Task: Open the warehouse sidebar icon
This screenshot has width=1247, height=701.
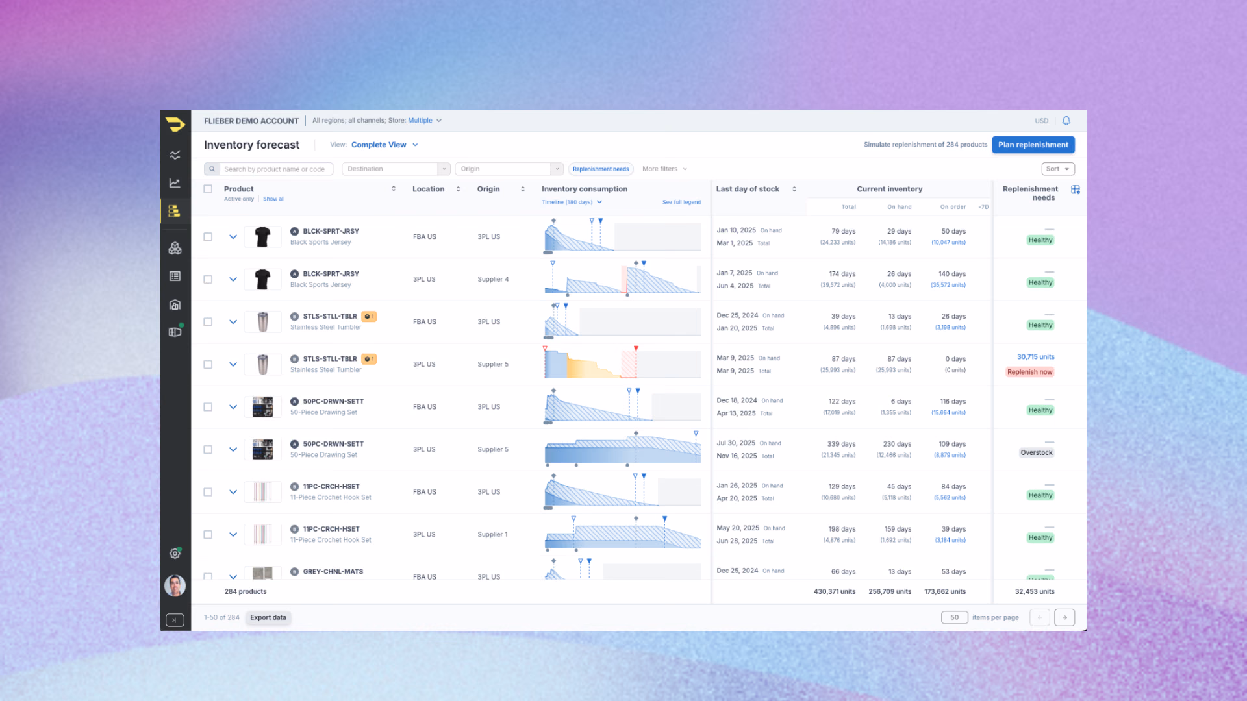Action: tap(175, 304)
